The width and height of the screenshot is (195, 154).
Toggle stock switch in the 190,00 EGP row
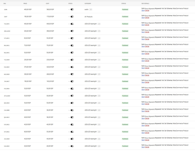(x=72, y=82)
